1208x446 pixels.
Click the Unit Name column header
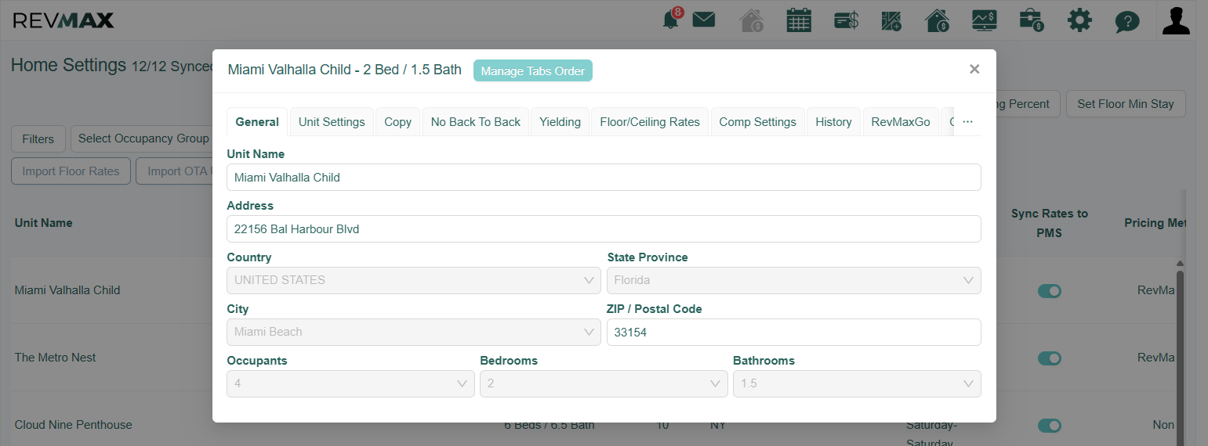[44, 223]
